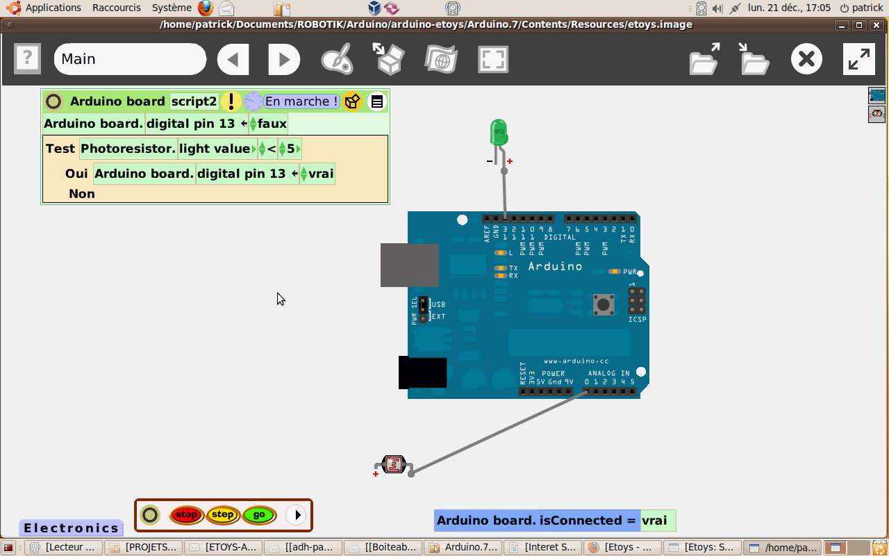
Task: Change the < comparison operator arrows
Action: tap(262, 149)
